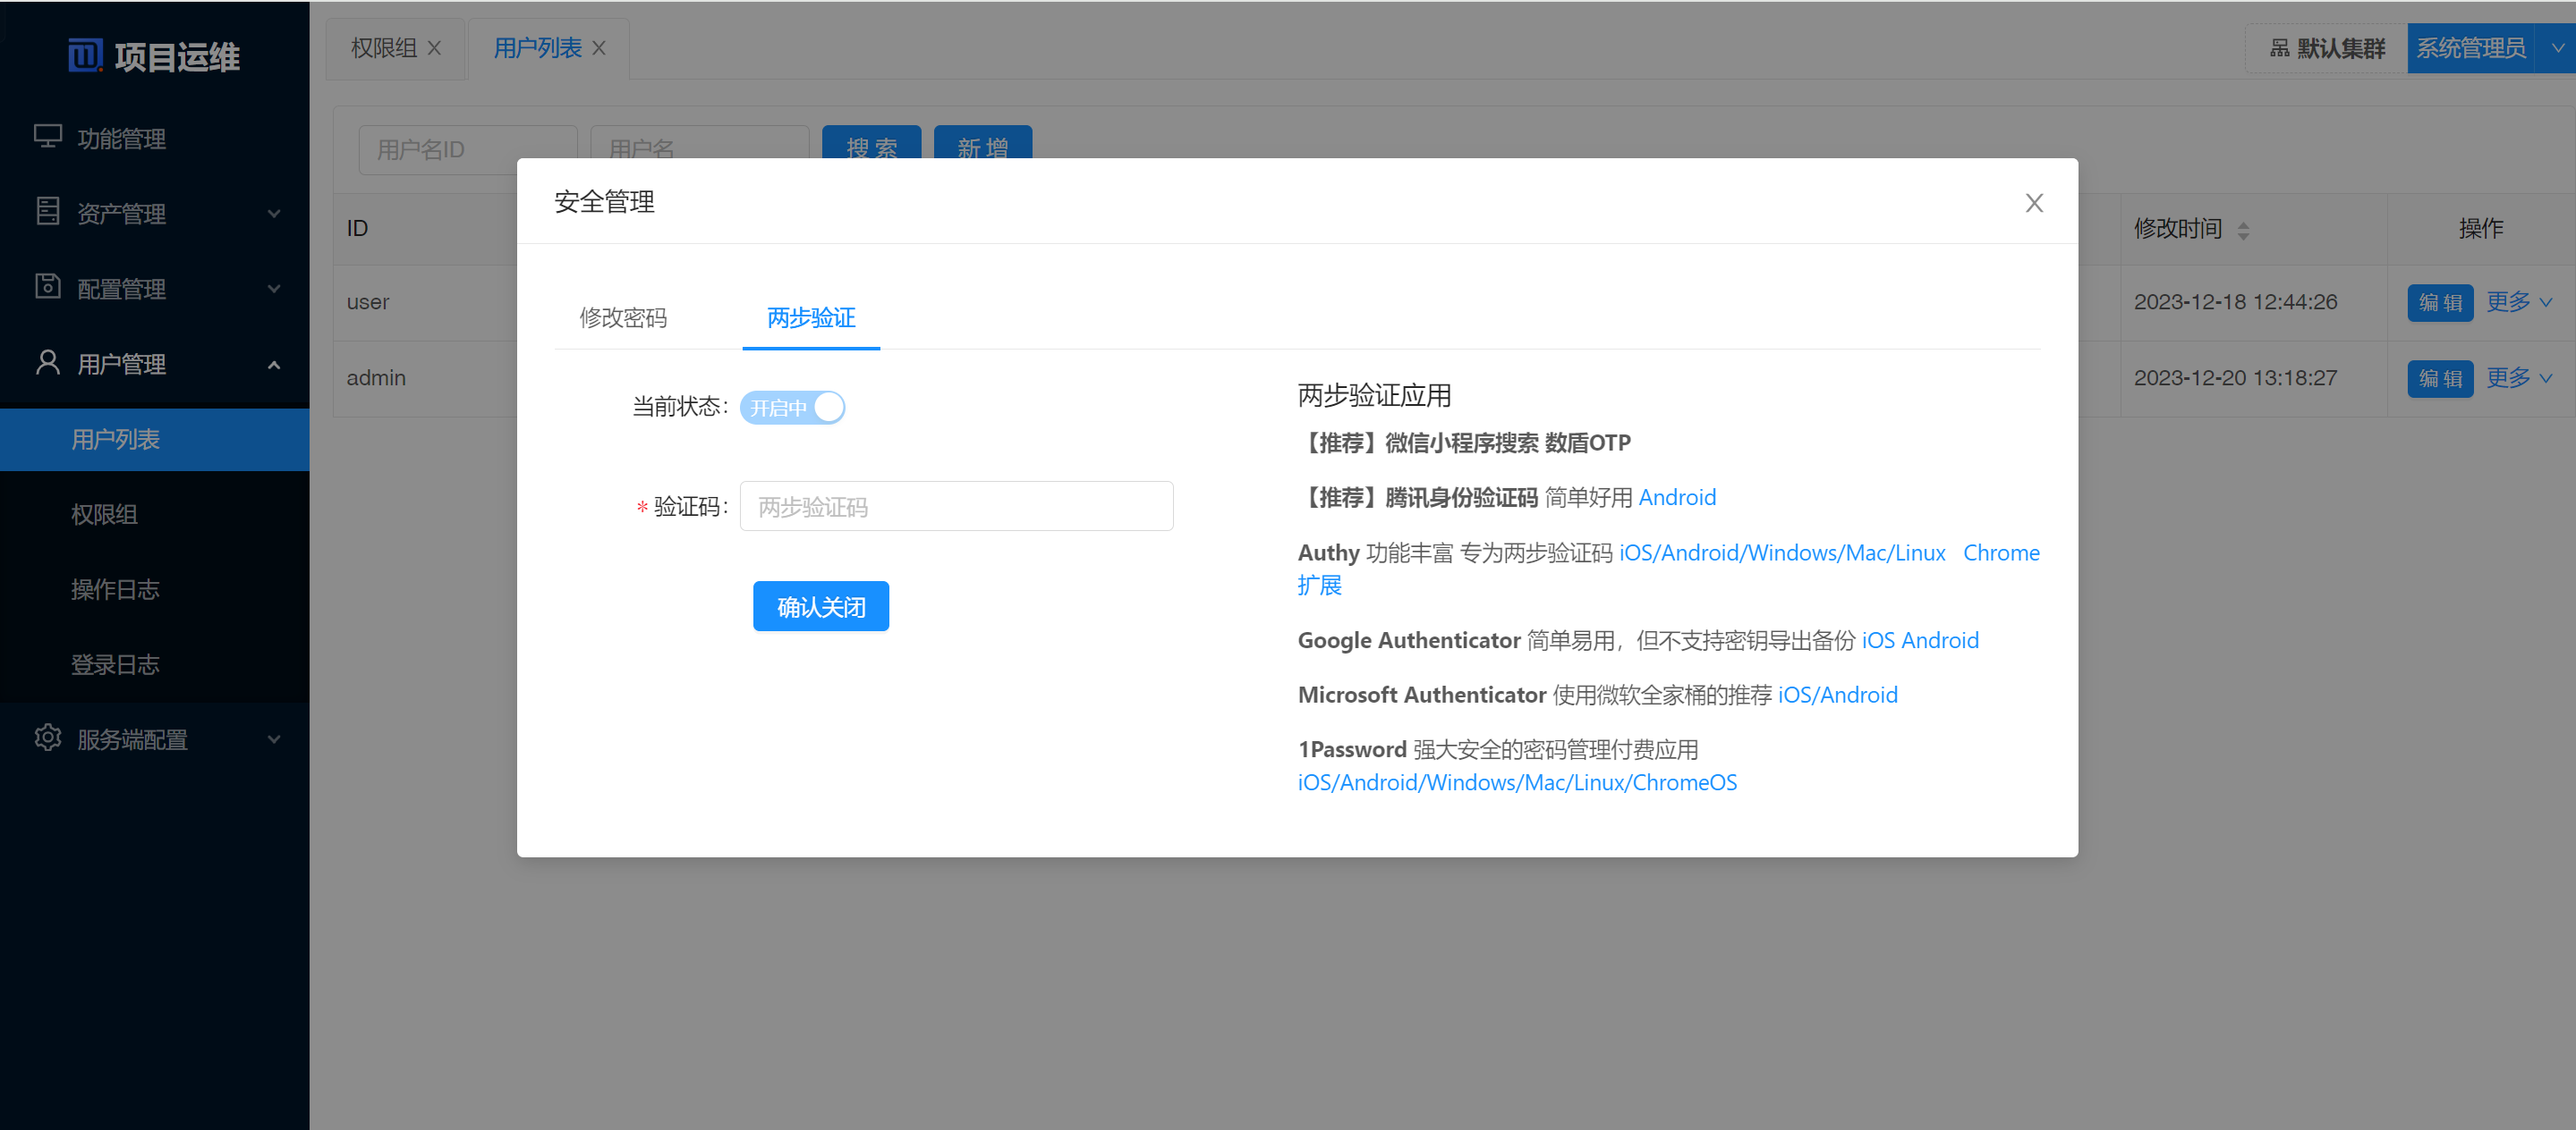Click the 确认关闭 button
The width and height of the screenshot is (2576, 1130).
pos(820,605)
